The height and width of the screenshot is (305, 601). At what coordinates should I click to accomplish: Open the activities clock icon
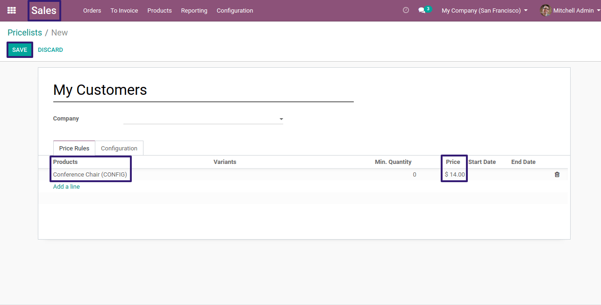406,10
